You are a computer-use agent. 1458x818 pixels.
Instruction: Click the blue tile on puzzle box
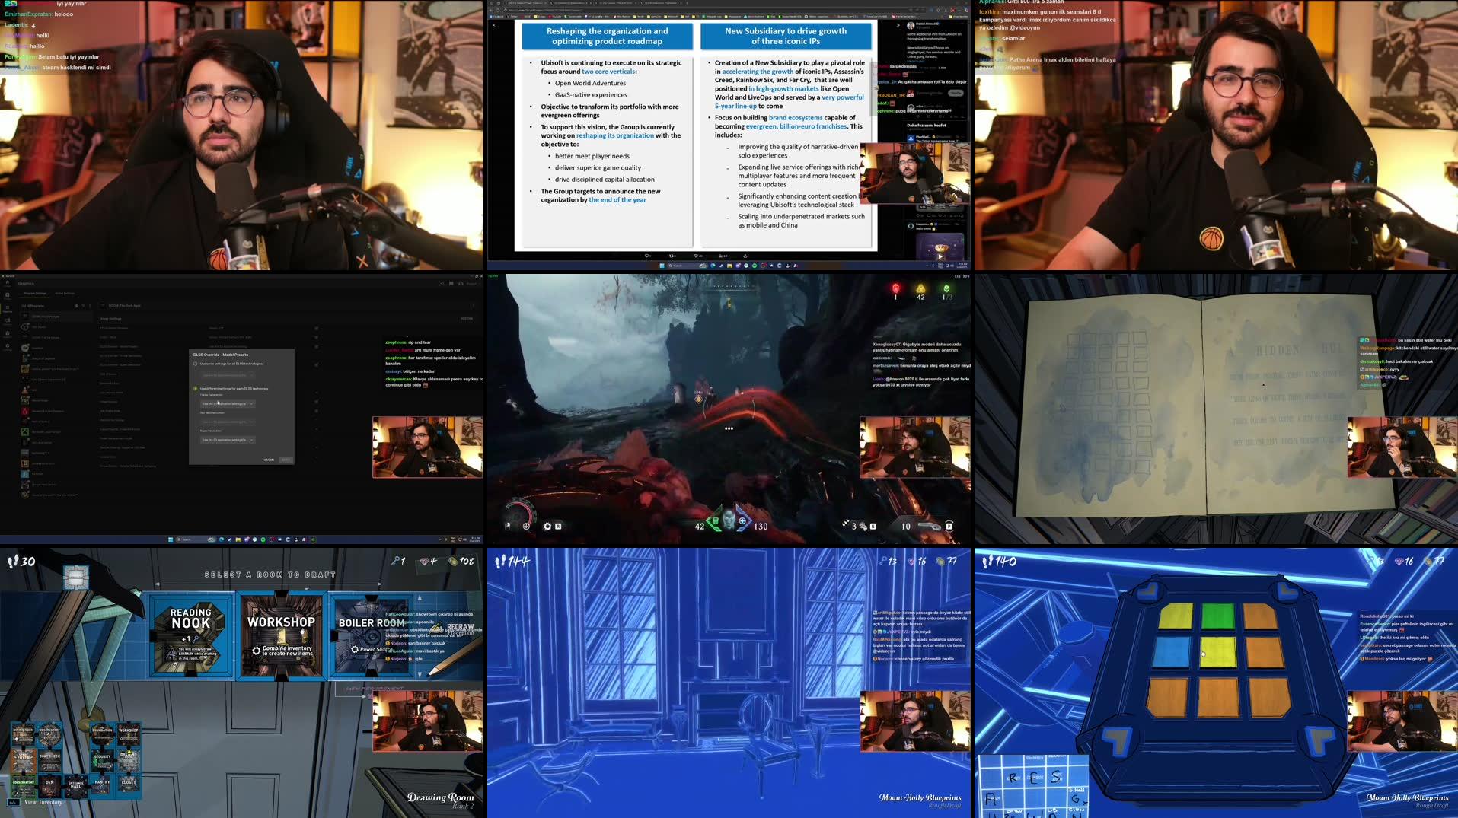coord(1171,652)
